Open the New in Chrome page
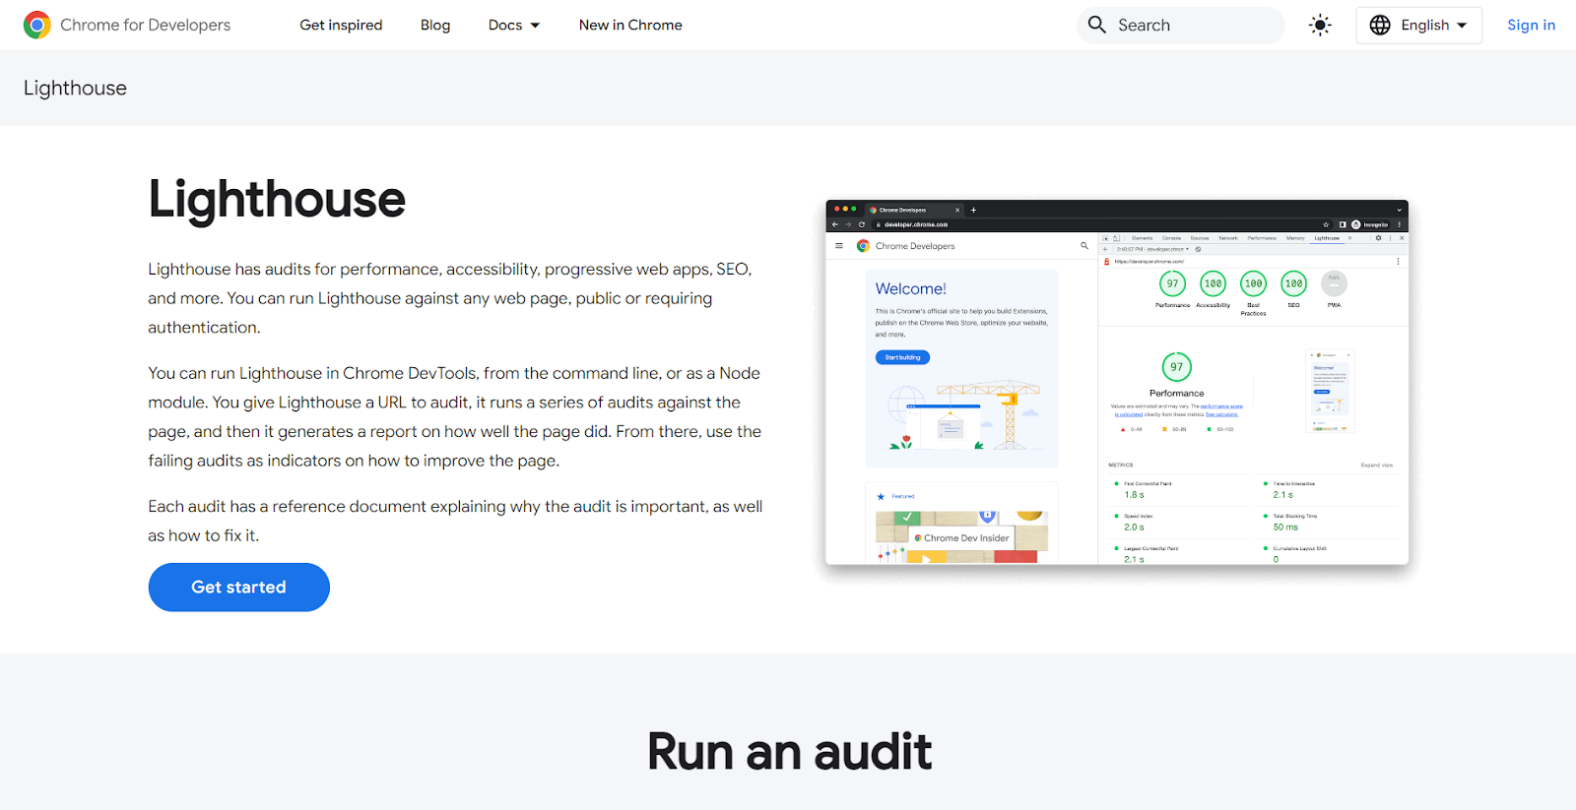The width and height of the screenshot is (1576, 810). click(x=630, y=25)
